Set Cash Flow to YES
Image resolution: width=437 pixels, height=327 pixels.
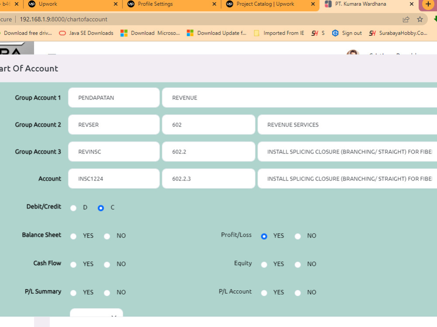(73, 265)
